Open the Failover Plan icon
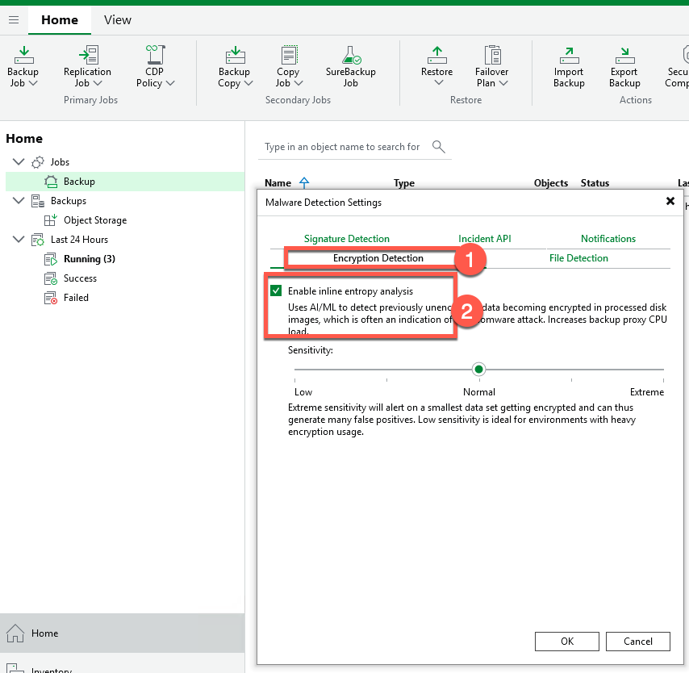The height and width of the screenshot is (673, 689). [x=491, y=55]
